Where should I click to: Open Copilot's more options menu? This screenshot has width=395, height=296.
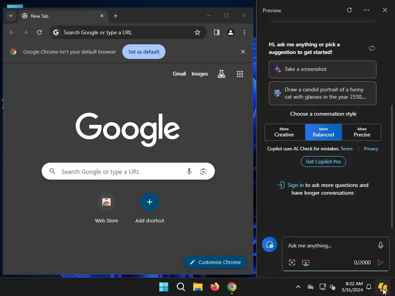366,10
